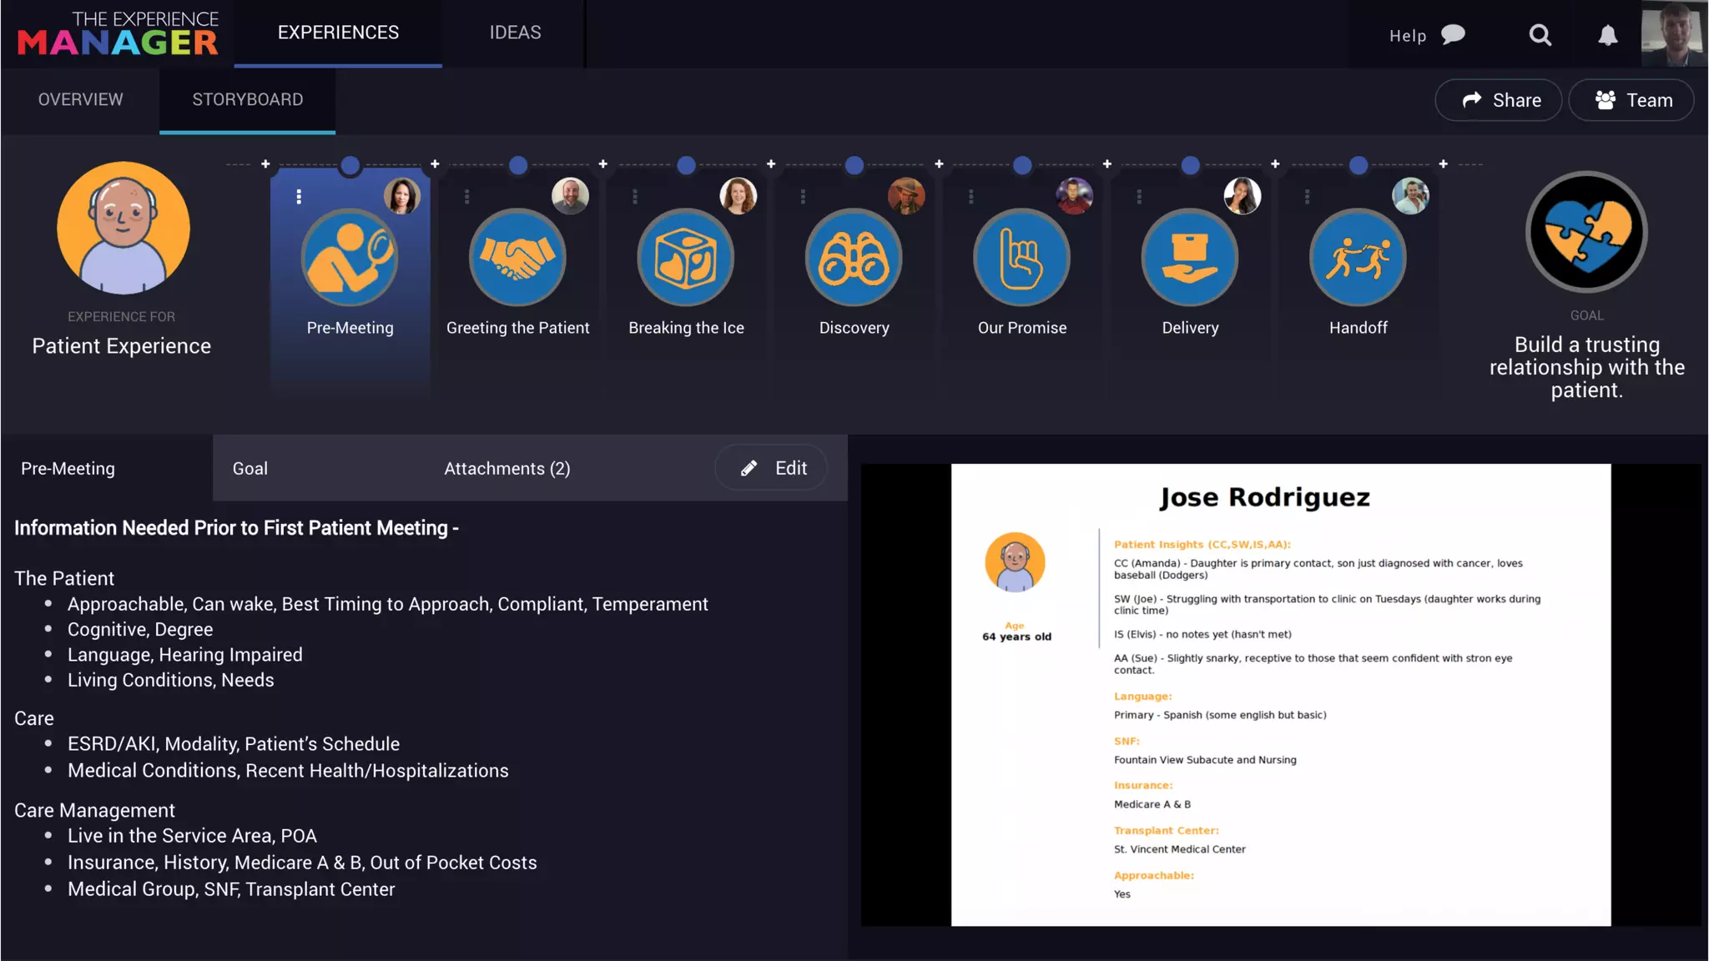Open Jose Rodriguez attachment preview
This screenshot has height=961, width=1709.
pos(1280,694)
